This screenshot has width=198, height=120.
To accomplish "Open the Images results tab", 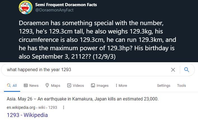I will coord(100,86).
